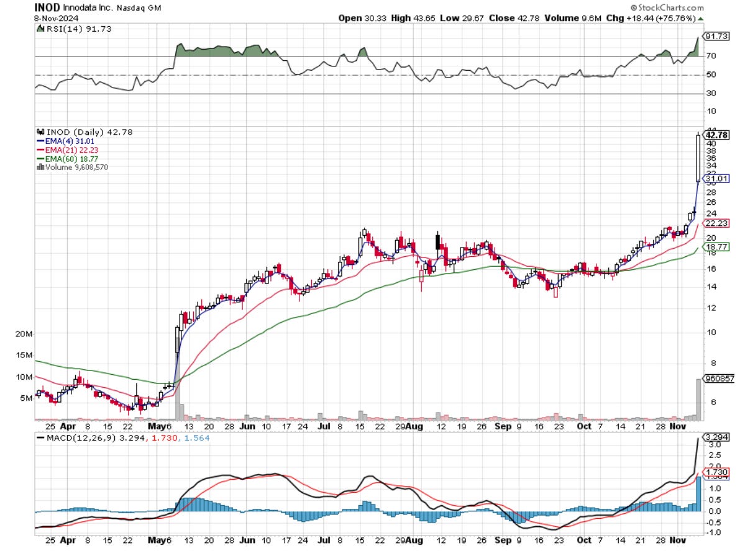
Task: Open the StockCharts.com copyright link
Action: (667, 7)
